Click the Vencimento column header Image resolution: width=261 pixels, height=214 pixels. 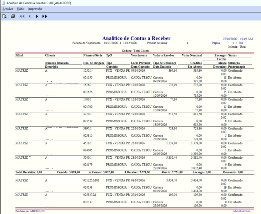coord(139,55)
